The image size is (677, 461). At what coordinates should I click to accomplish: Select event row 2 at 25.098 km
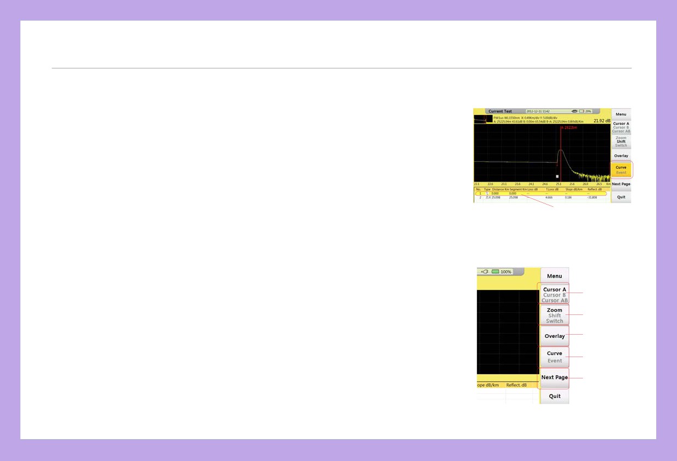[x=541, y=197]
